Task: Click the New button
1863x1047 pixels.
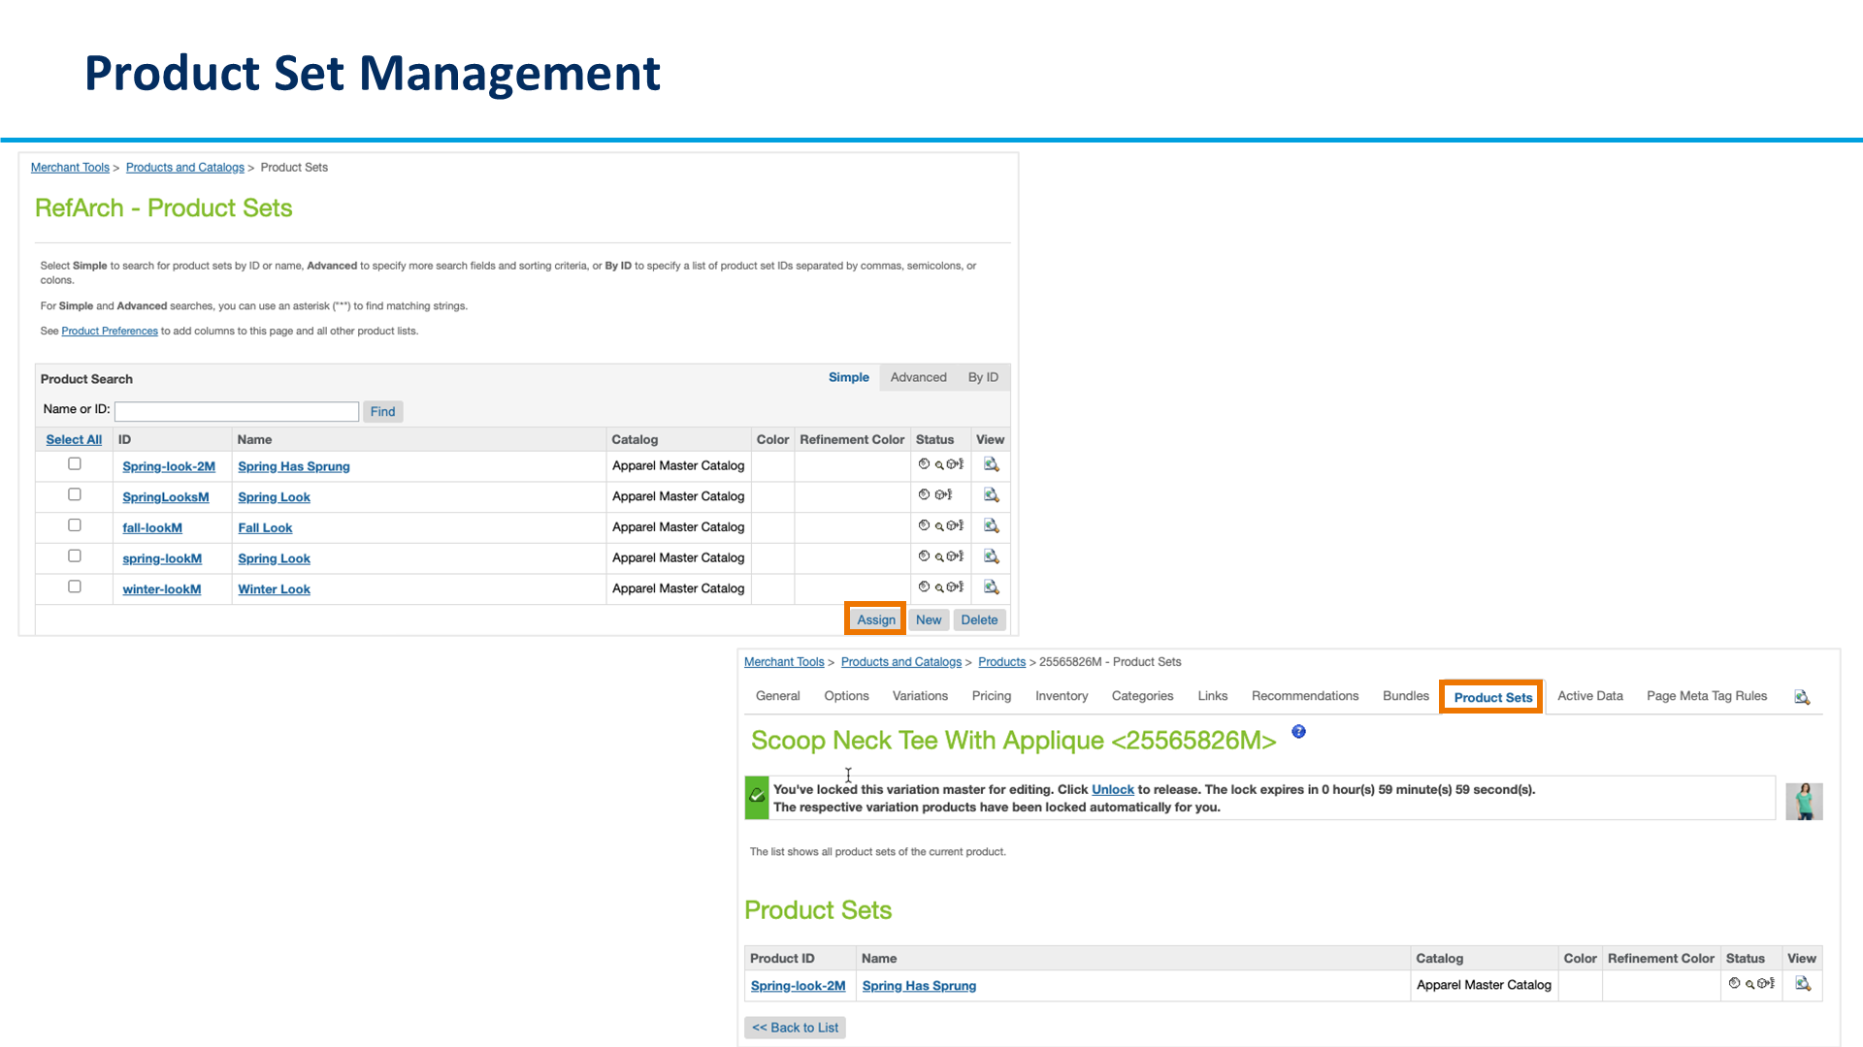Action: coord(928,619)
